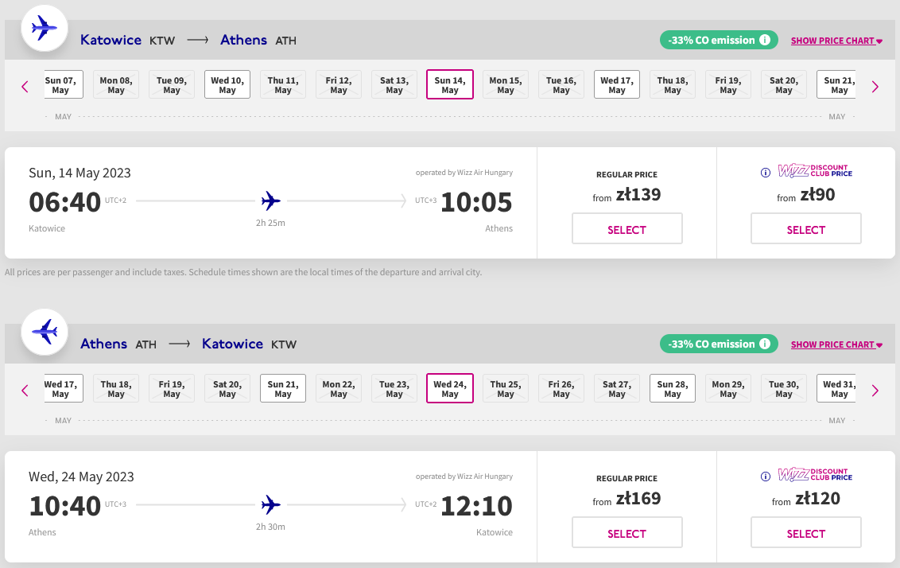Select Wed 10, May outbound date
Image resolution: width=900 pixels, height=568 pixels.
click(227, 85)
